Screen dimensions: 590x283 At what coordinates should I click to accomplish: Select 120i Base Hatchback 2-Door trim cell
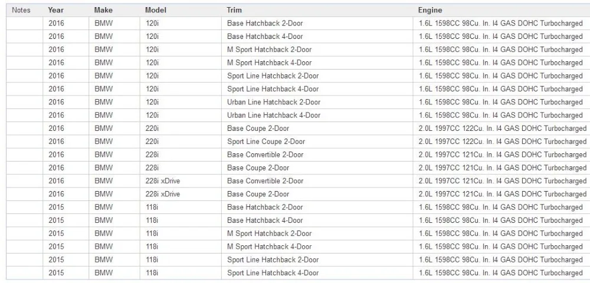pos(317,24)
